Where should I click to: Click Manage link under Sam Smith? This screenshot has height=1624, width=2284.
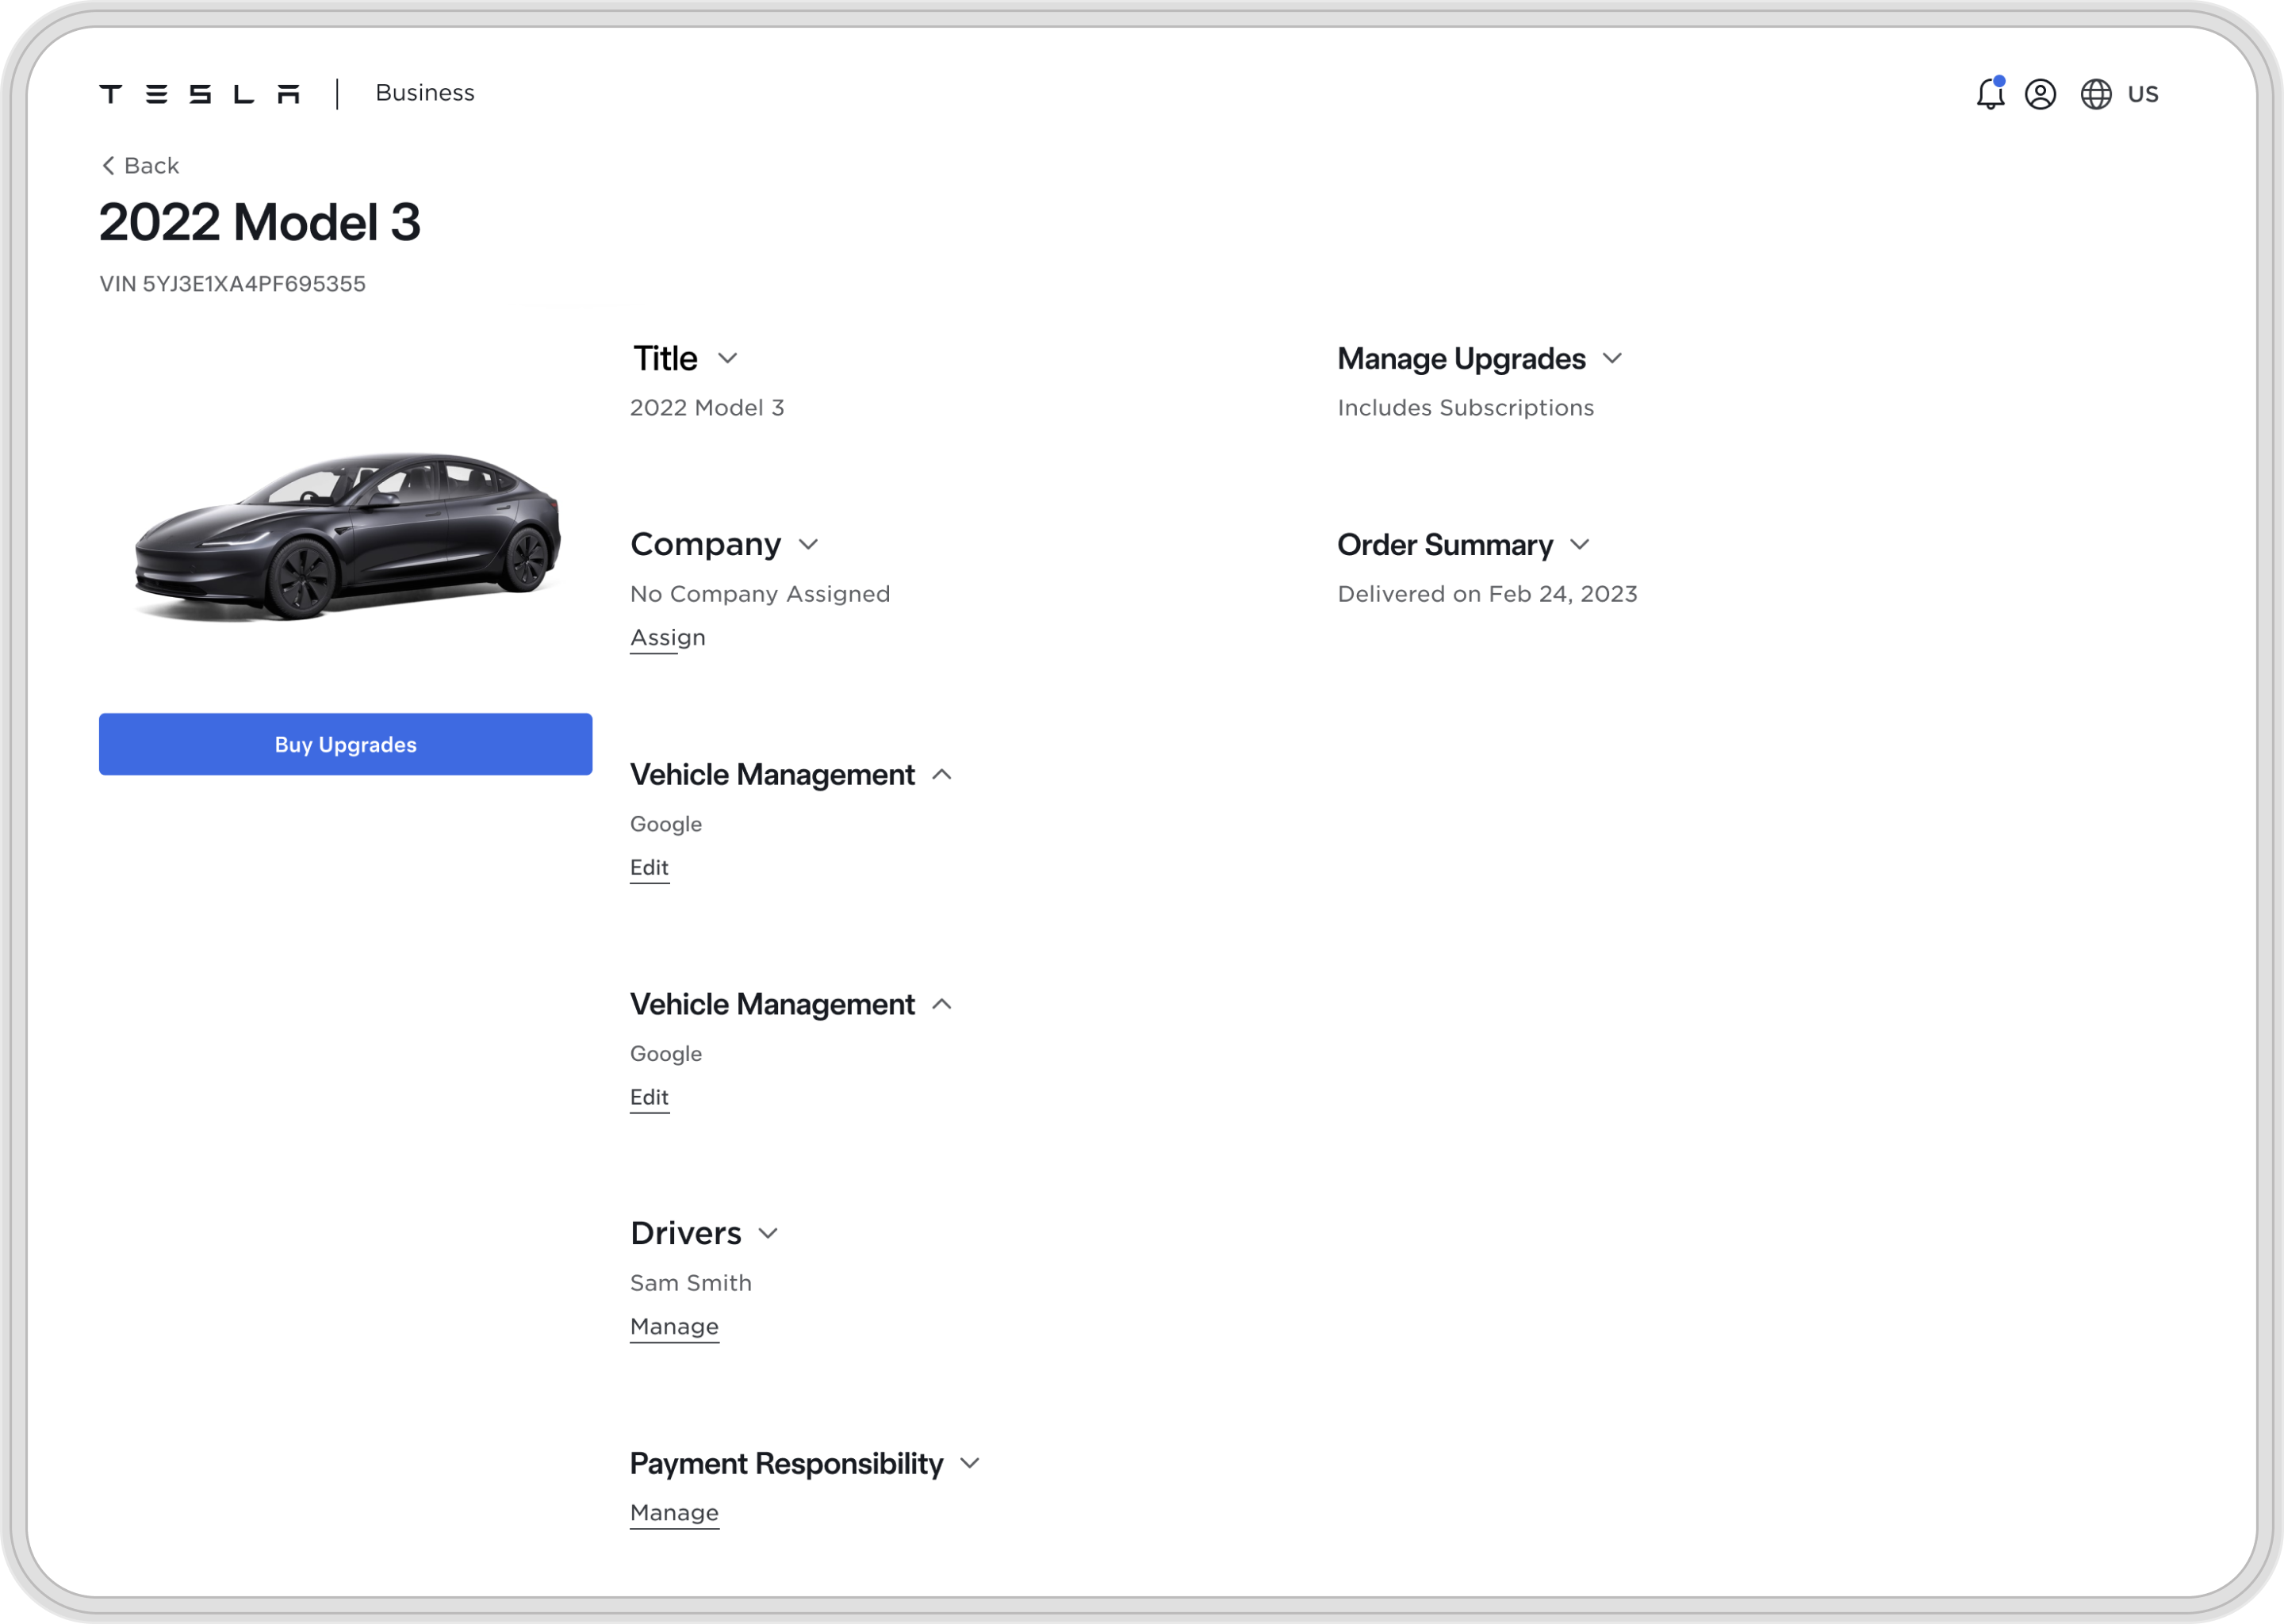[675, 1327]
